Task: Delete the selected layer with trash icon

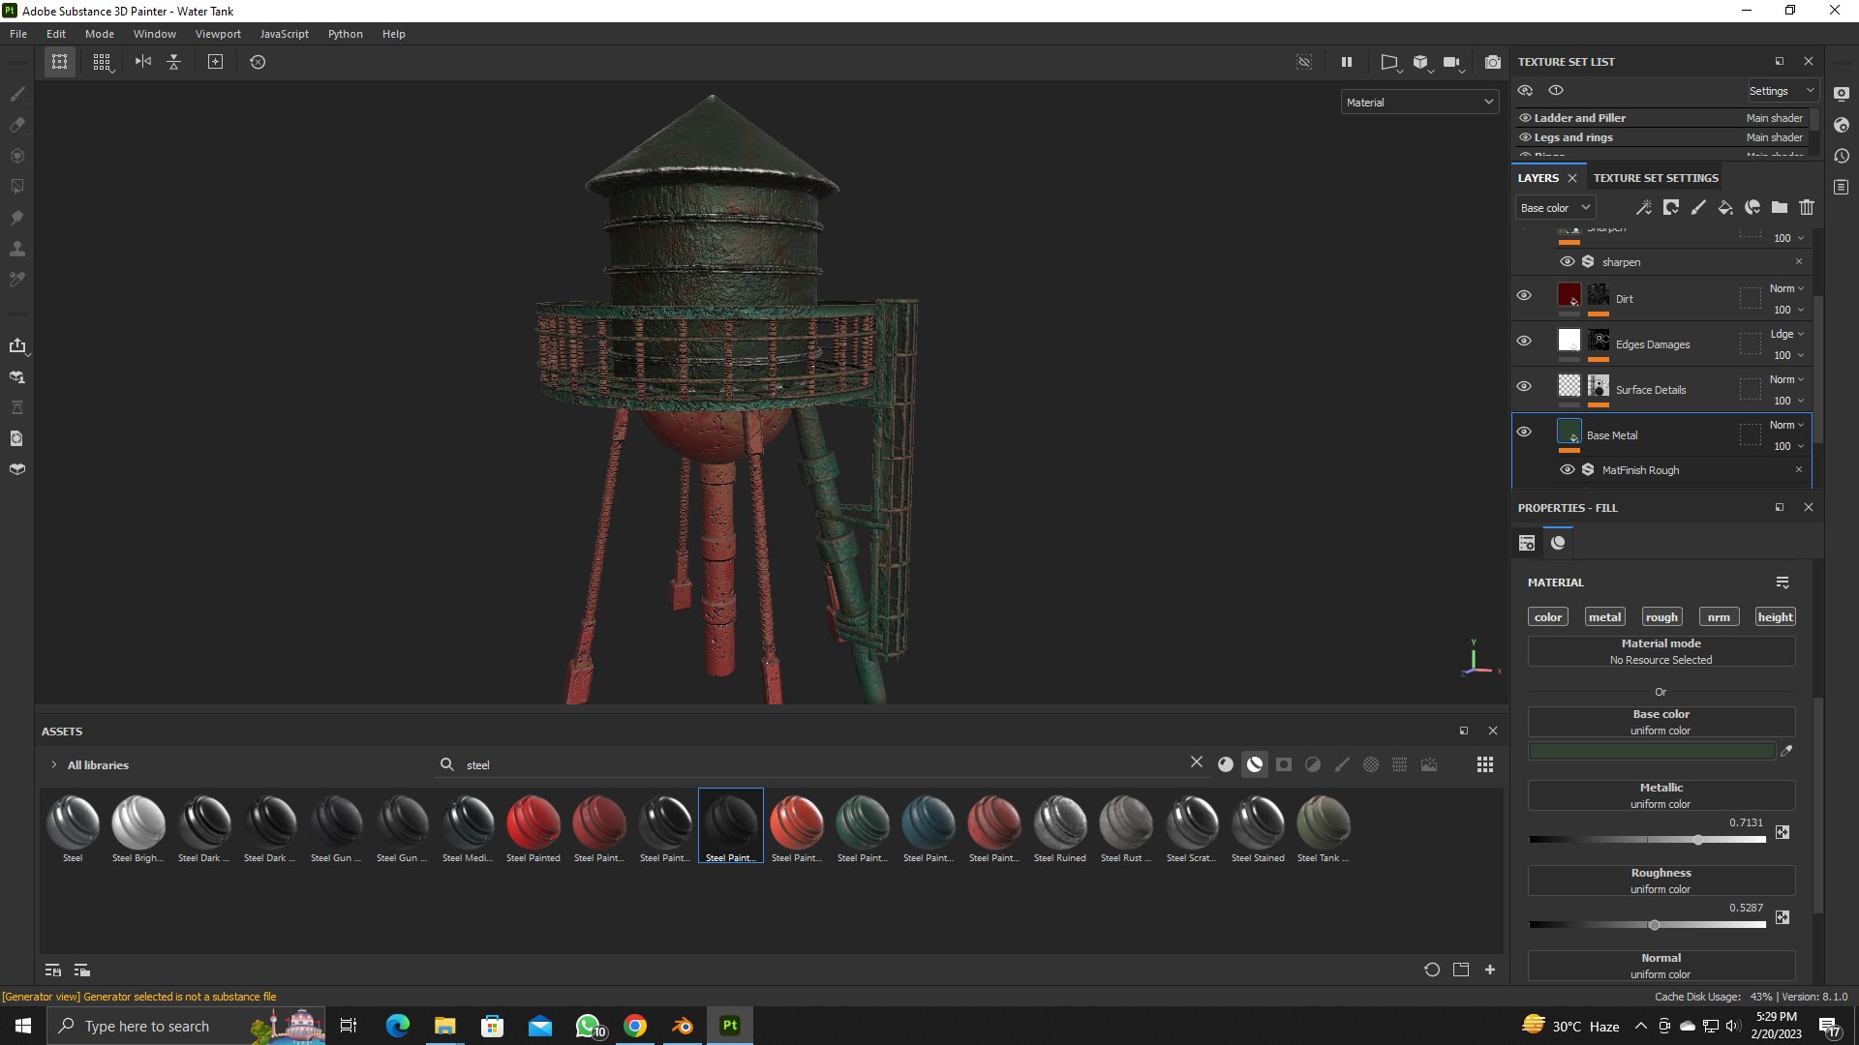Action: (1807, 207)
